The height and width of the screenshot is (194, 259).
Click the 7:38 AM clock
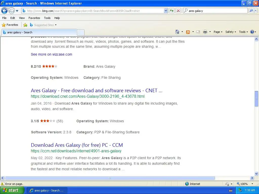point(250,190)
